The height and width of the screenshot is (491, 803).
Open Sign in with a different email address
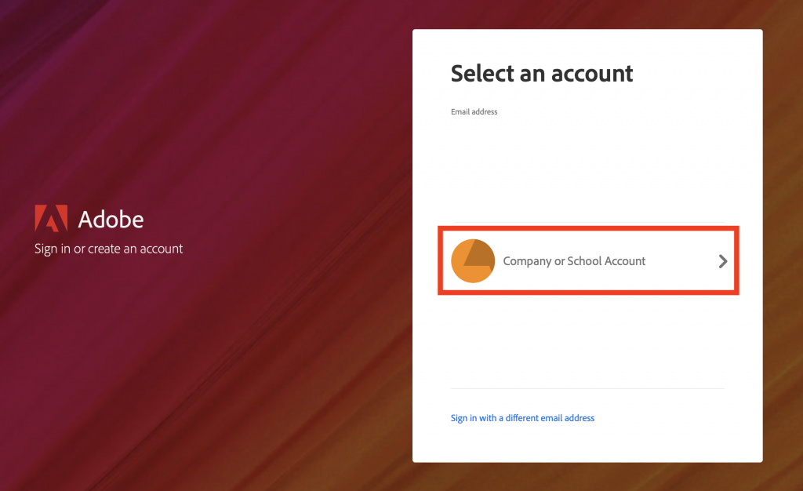[522, 418]
